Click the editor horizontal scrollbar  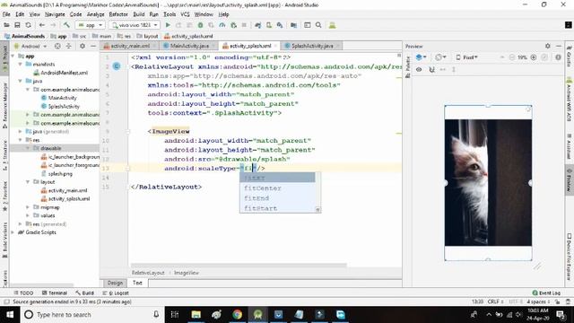[239, 266]
